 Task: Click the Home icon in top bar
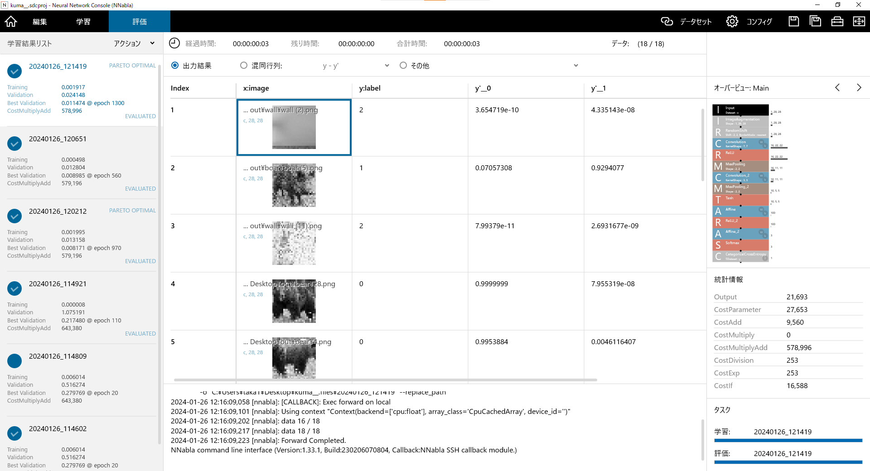11,21
